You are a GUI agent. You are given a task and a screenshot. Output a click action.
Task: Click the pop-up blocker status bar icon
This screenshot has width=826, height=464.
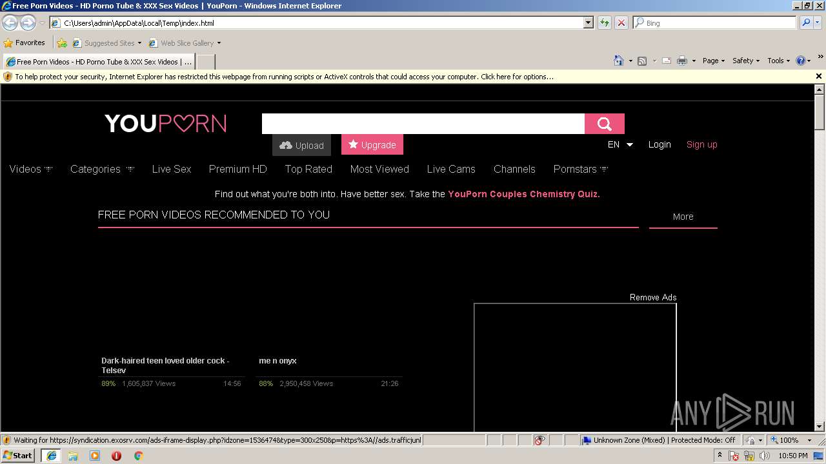coord(540,440)
